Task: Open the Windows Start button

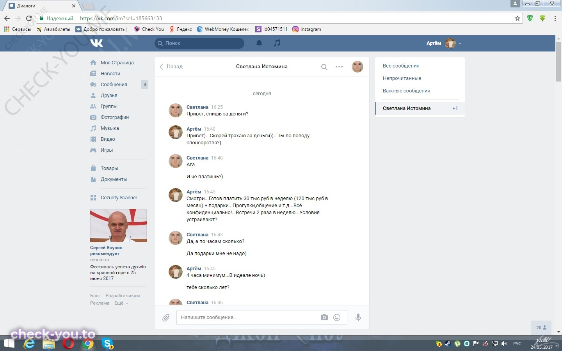Action: click(9, 344)
